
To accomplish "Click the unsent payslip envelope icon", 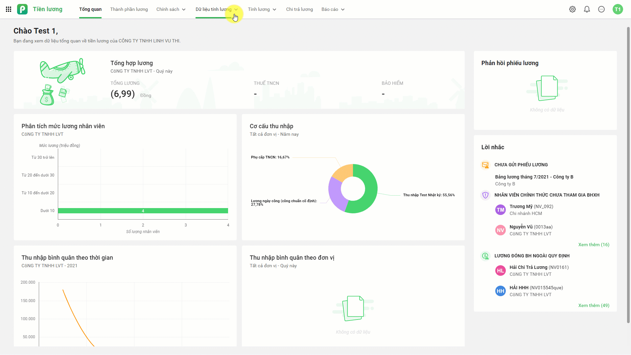I will [485, 165].
